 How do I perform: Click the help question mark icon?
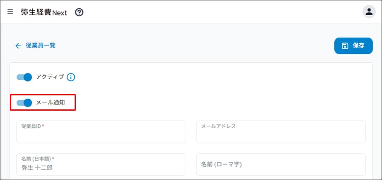pyautogui.click(x=79, y=12)
